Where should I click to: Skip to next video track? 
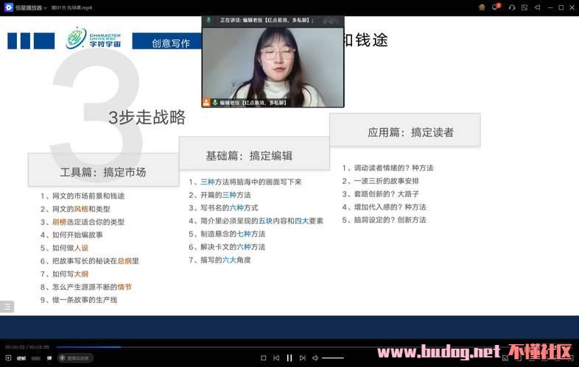(x=303, y=357)
